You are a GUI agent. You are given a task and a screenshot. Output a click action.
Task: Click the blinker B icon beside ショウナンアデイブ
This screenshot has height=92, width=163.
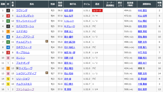pos(47,73)
